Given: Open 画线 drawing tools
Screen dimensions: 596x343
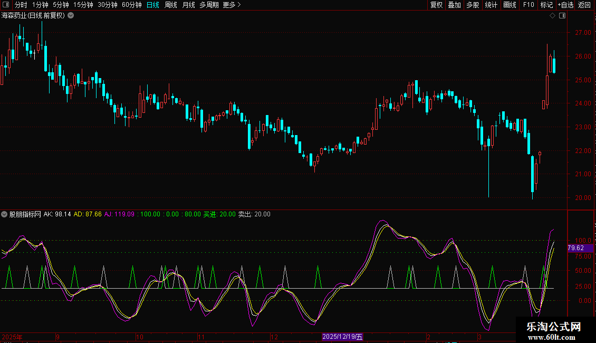Looking at the screenshot, I should point(510,5).
